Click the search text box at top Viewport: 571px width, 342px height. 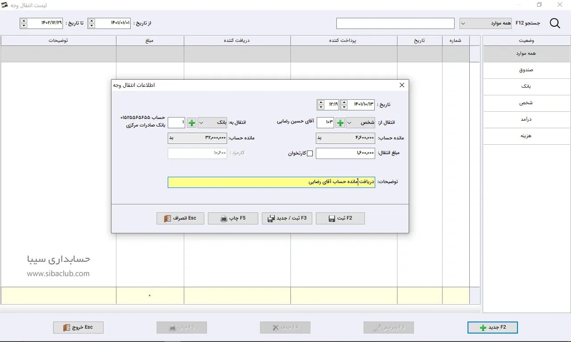pyautogui.click(x=395, y=23)
